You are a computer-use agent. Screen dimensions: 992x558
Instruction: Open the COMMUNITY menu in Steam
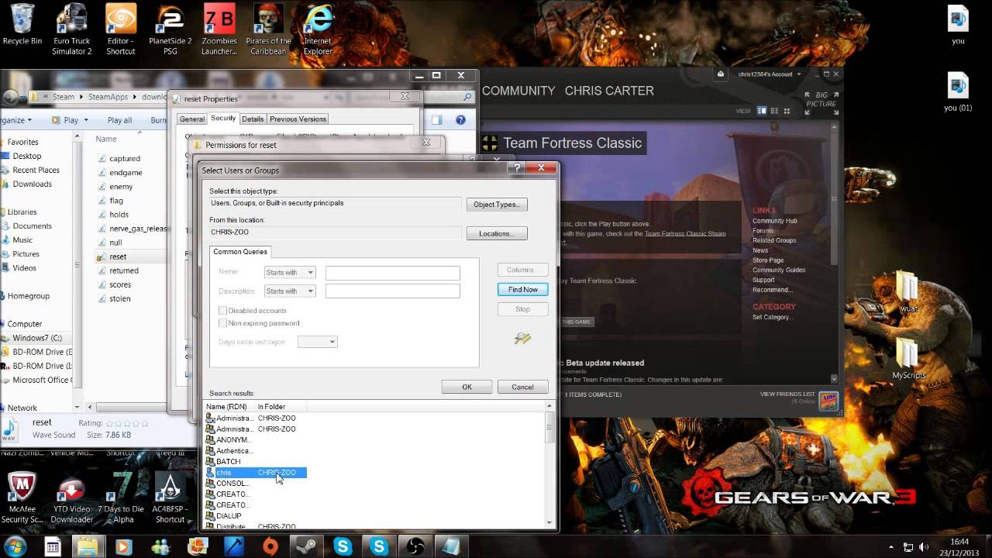tap(518, 91)
